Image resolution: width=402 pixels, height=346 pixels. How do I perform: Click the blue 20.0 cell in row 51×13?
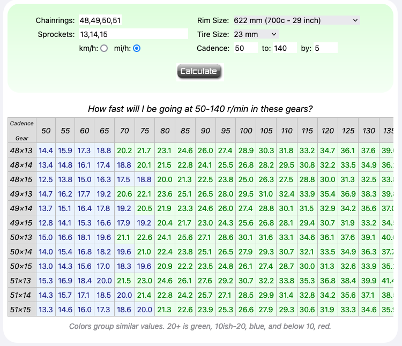click(104, 281)
